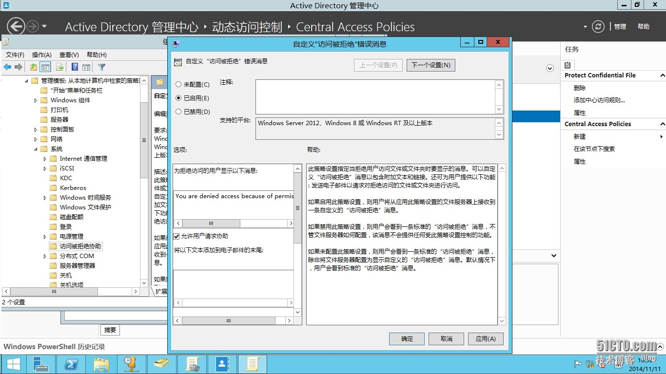Image resolution: width=666 pixels, height=374 pixels.
Task: Click the Refresh icon in AD Administrative Center header
Action: point(598,27)
